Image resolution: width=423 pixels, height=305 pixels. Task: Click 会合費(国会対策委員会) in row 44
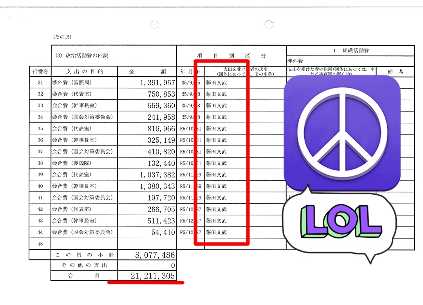[x=83, y=232]
